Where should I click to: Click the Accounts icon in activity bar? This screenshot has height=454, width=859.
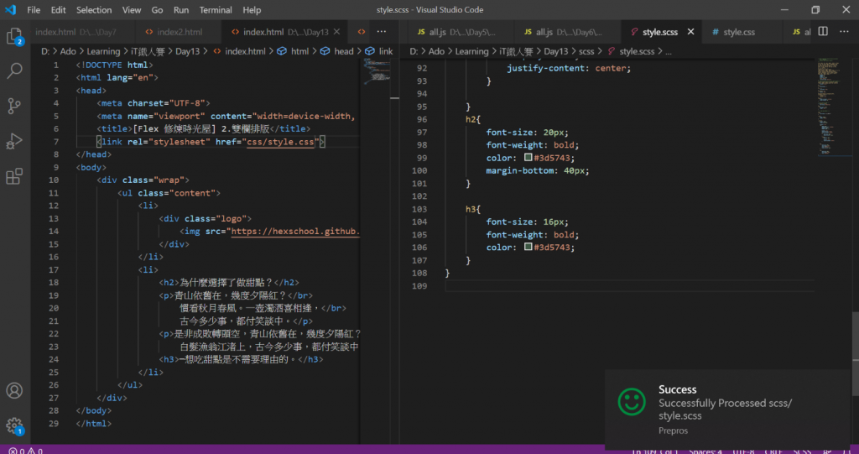click(x=14, y=391)
